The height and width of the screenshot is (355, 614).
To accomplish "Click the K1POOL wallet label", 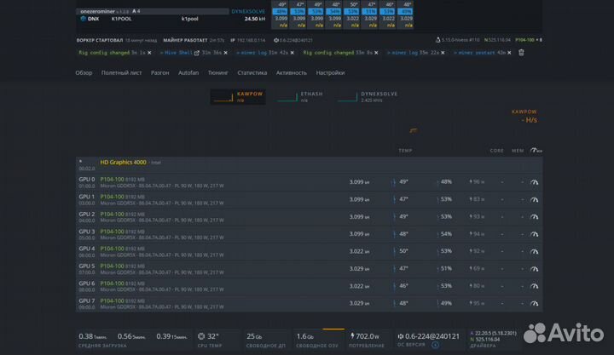I will pos(121,19).
